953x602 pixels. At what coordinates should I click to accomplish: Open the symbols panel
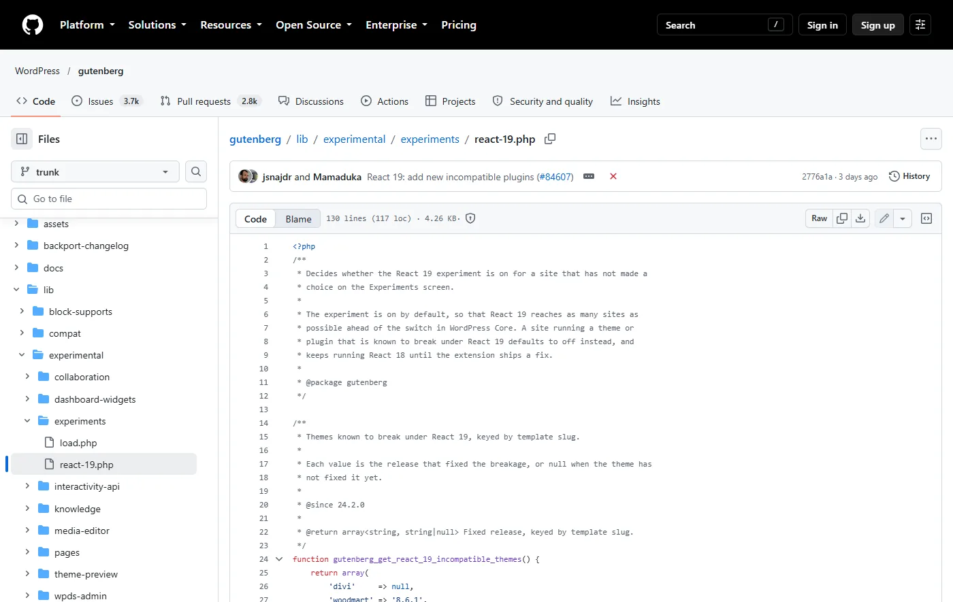pyautogui.click(x=926, y=218)
